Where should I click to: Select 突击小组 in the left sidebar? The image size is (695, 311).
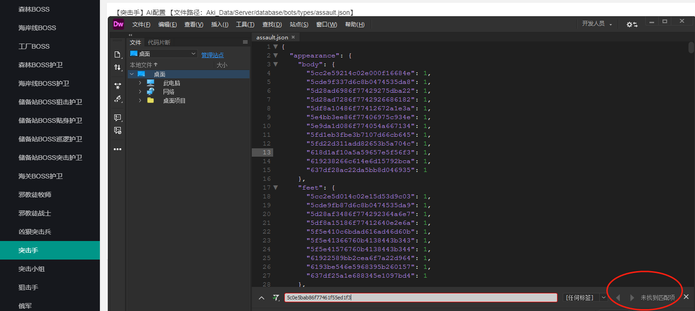32,269
